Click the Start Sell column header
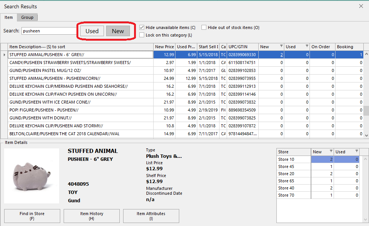The image size is (369, 226). point(208,47)
